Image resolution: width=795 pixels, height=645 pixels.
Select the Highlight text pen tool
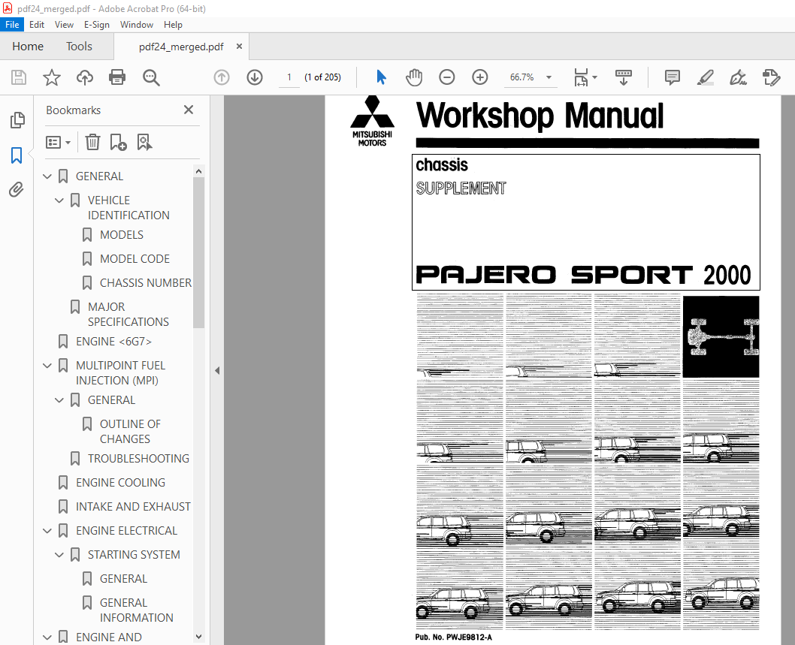coord(706,77)
